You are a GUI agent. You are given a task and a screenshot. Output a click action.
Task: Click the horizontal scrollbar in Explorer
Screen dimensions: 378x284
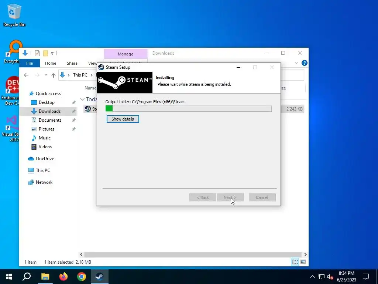(193, 254)
